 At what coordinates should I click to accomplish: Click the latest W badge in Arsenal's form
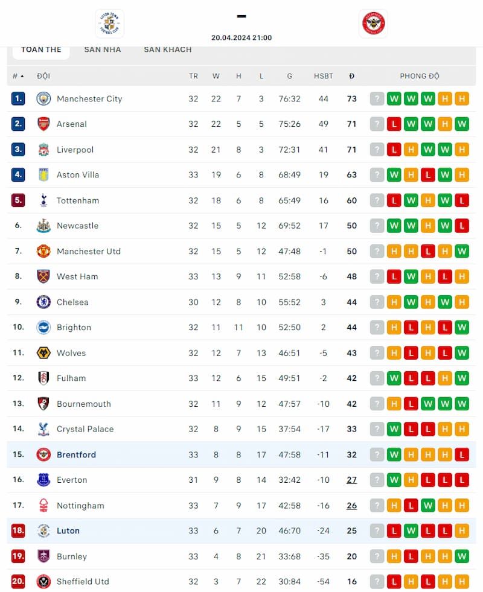click(x=461, y=124)
